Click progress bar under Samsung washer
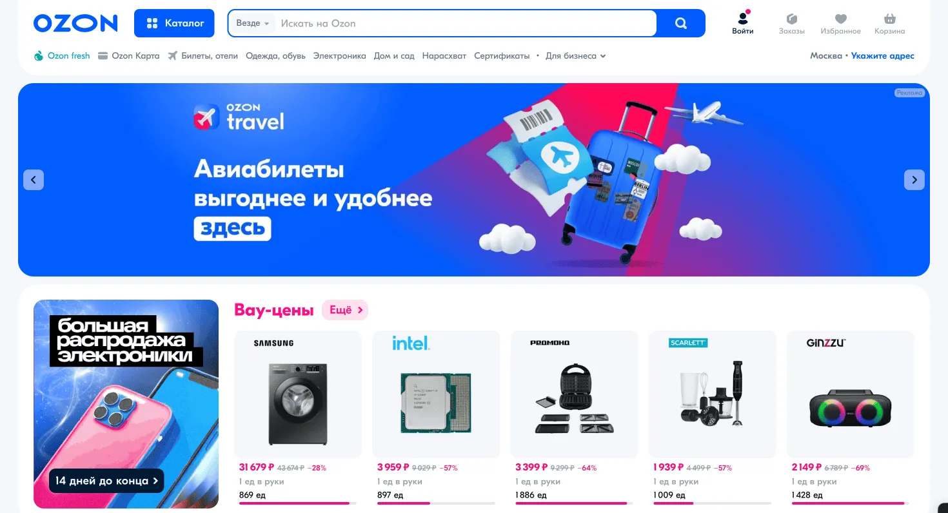Viewport: 948px width, 513px height. click(297, 503)
